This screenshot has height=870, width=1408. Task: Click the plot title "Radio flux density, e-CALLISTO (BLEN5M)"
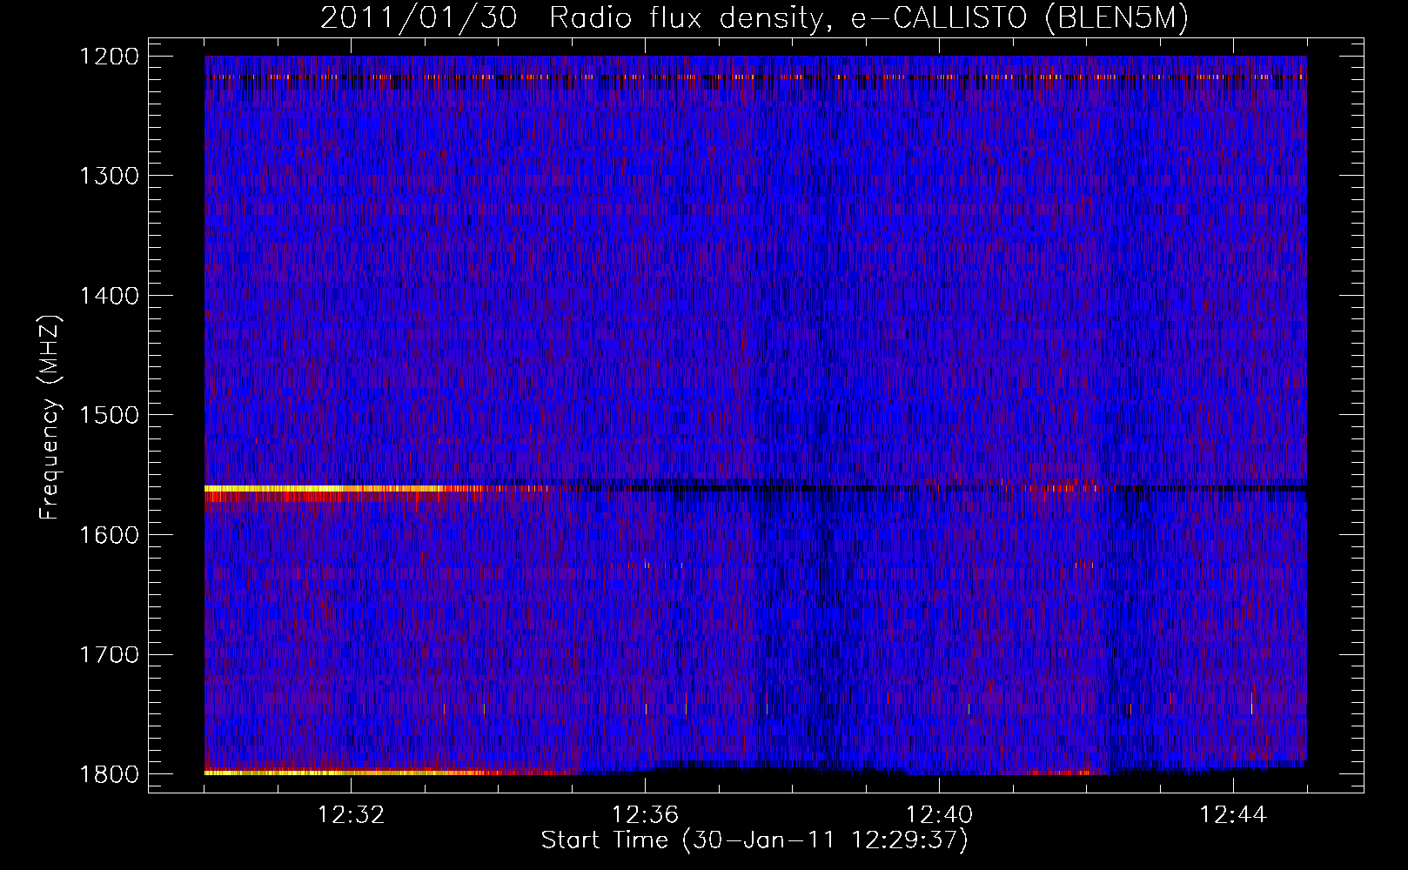click(868, 19)
